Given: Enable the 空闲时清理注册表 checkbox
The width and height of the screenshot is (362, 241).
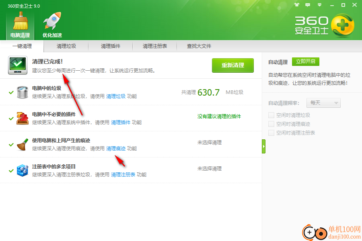Looking at the screenshot, I should pyautogui.click(x=271, y=133).
